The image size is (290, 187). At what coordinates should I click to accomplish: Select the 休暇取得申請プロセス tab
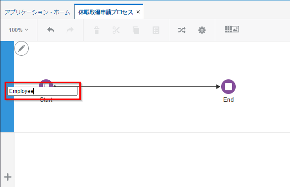pyautogui.click(x=105, y=12)
